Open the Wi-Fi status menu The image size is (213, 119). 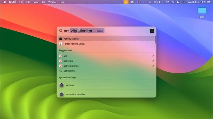point(168,2)
